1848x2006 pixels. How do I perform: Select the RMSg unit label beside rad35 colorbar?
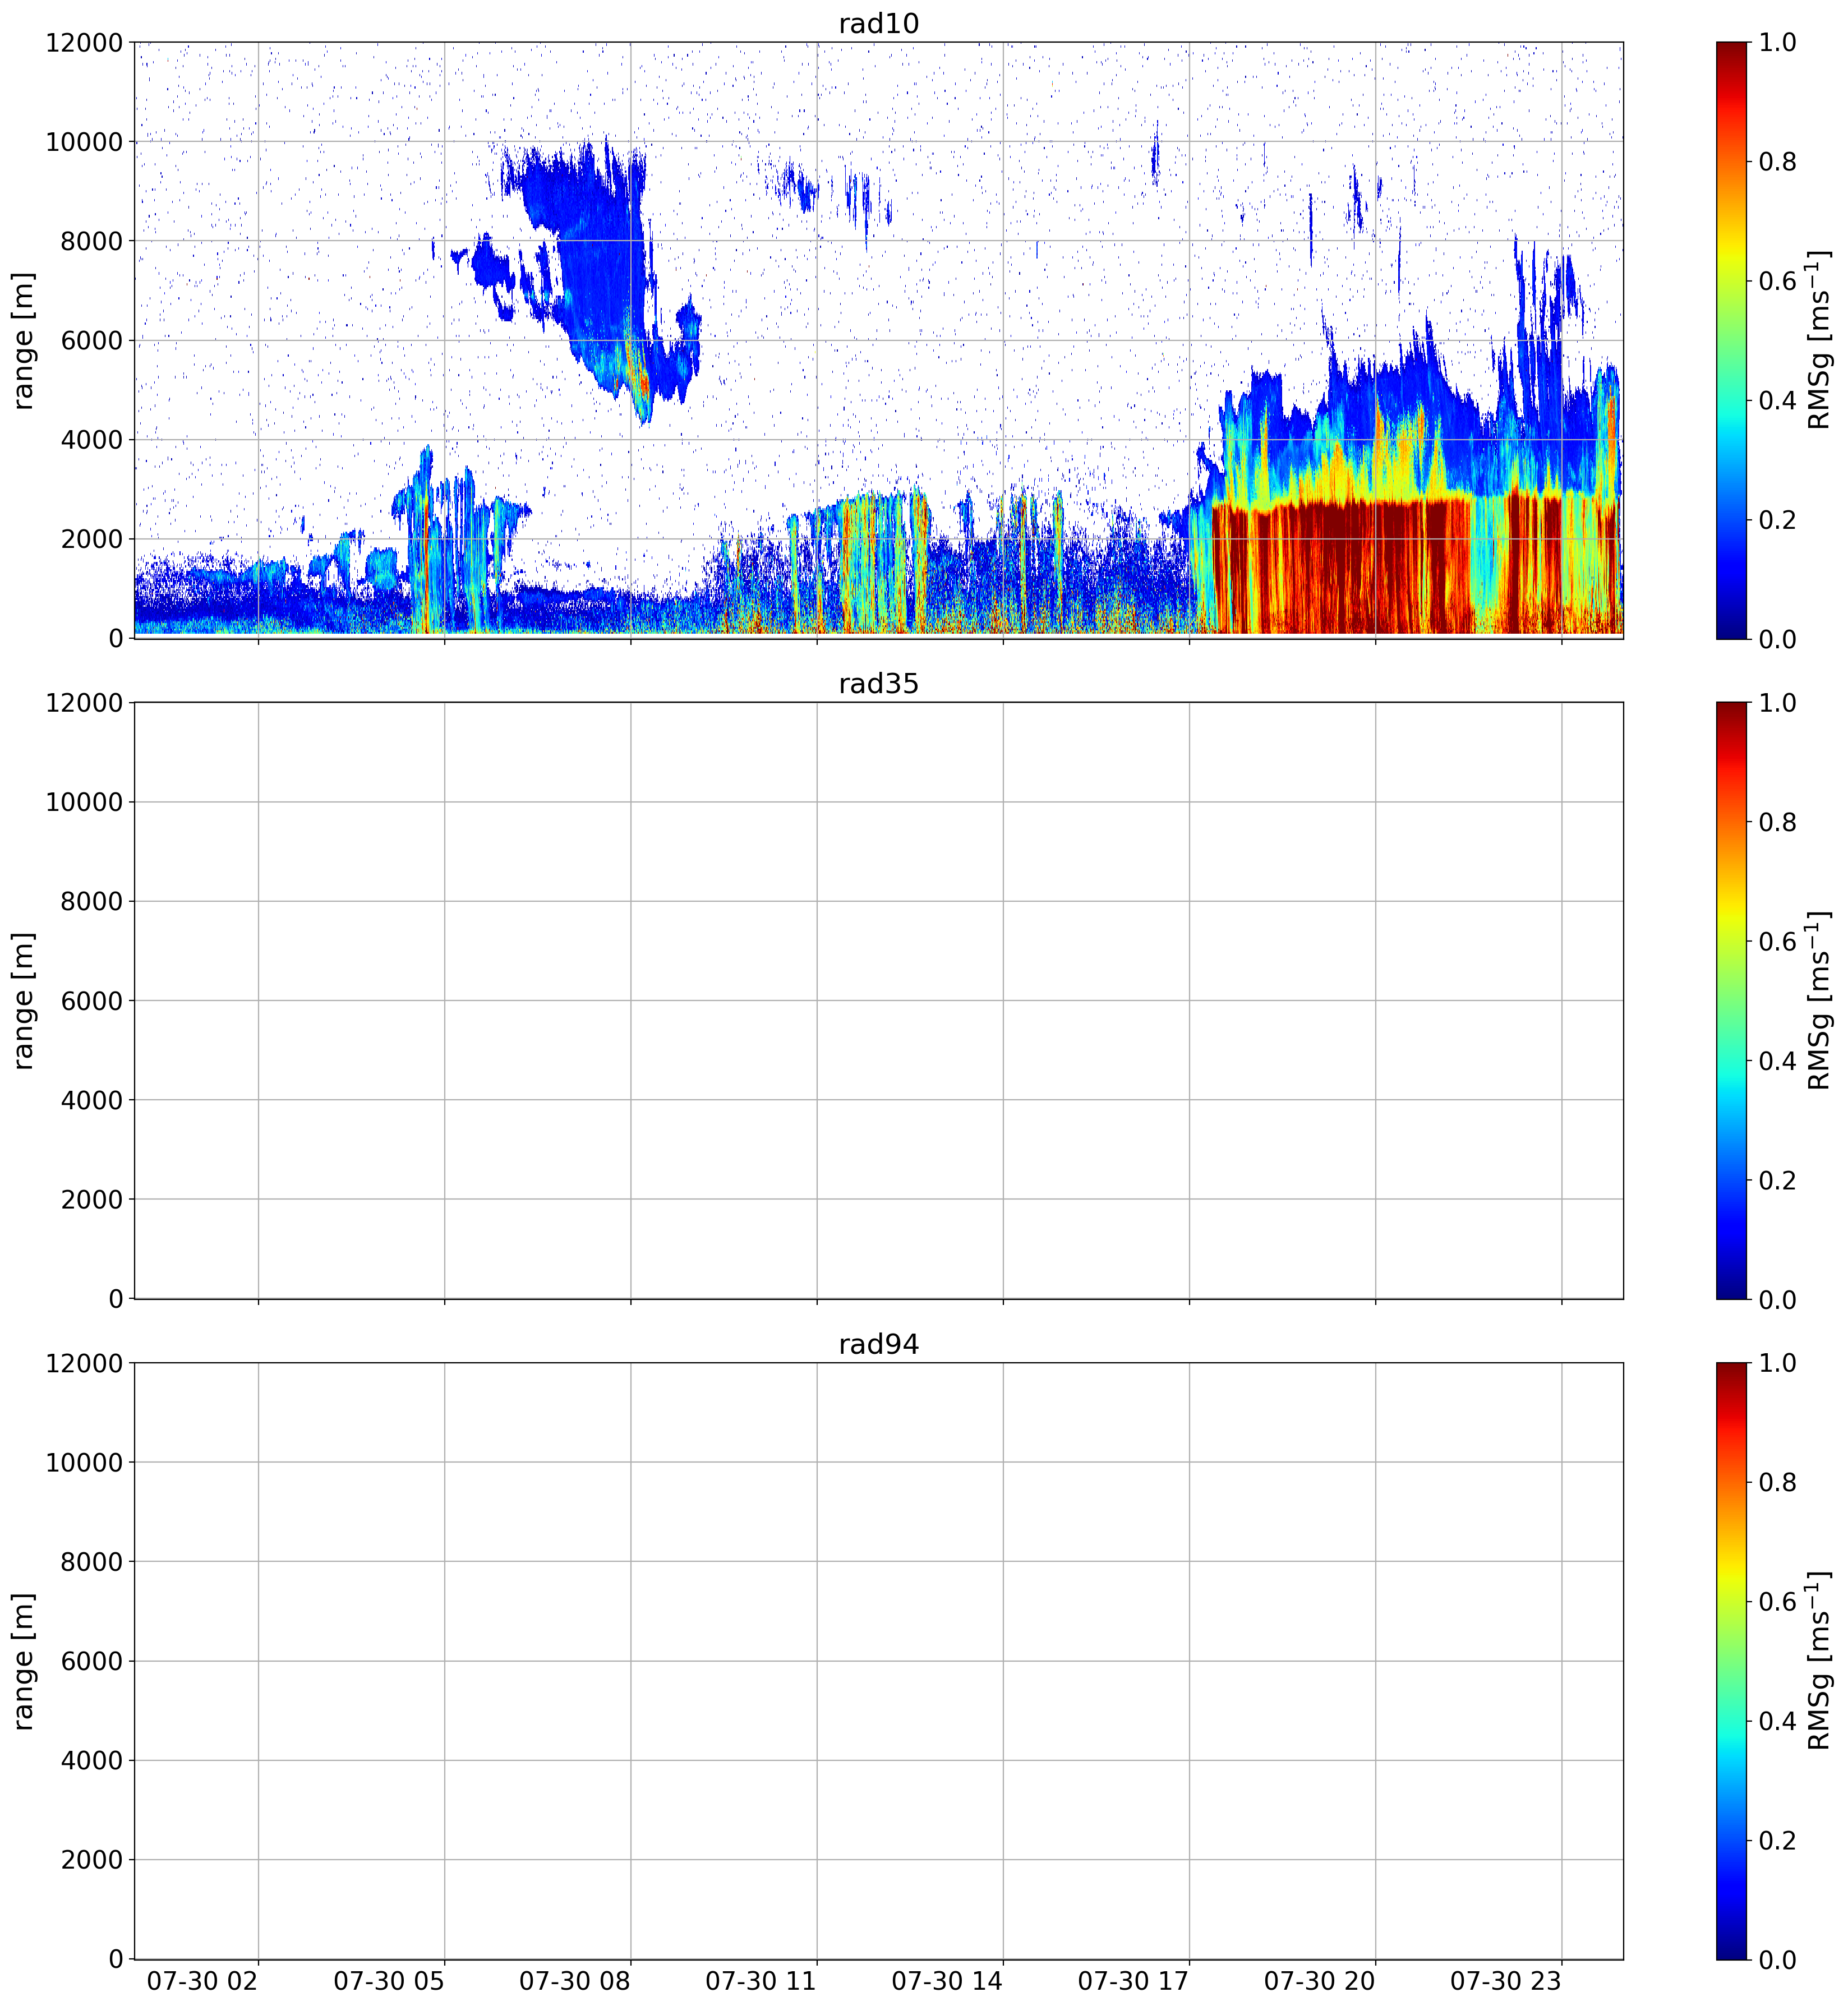[x=1820, y=1001]
